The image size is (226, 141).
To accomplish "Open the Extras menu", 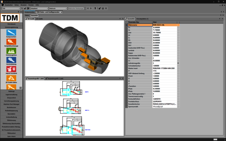I will [x=17, y=5].
